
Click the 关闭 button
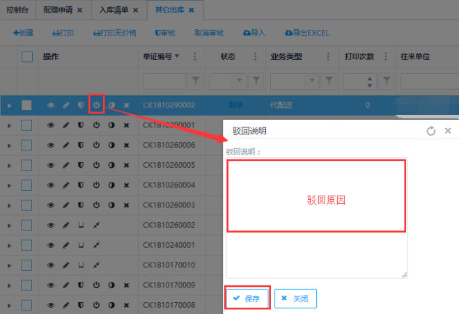point(295,298)
